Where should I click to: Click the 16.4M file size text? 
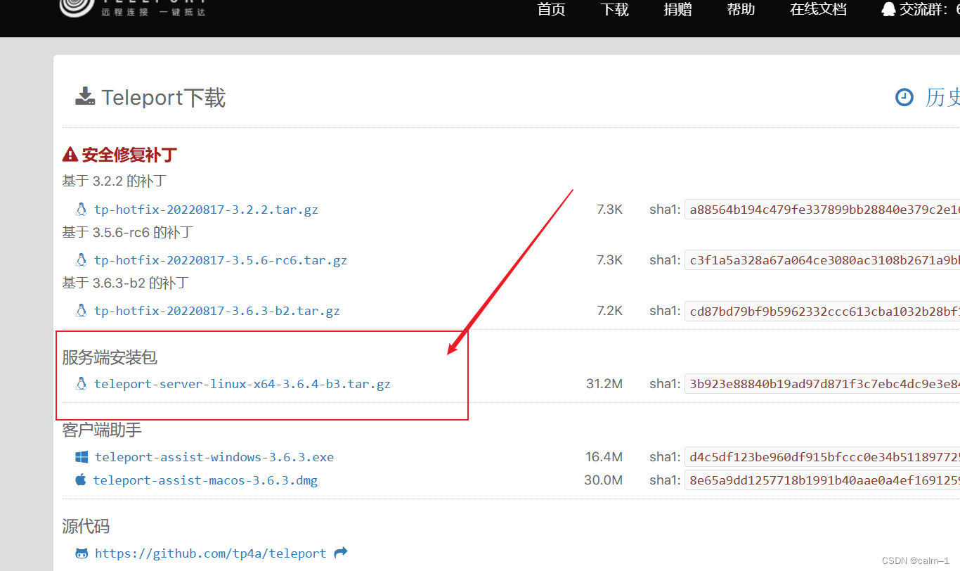[x=604, y=457]
